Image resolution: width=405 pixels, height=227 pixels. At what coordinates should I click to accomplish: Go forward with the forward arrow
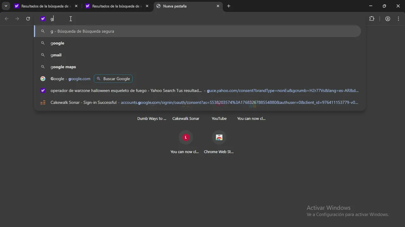click(17, 19)
